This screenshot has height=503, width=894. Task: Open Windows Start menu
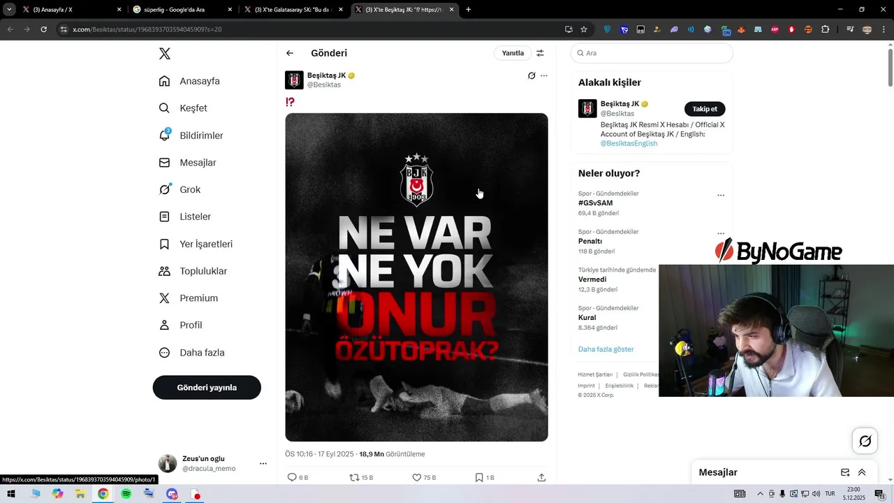point(11,494)
